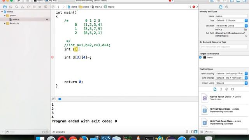Jump to next issue arrow
The width and height of the screenshot is (249, 140).
[197, 7]
